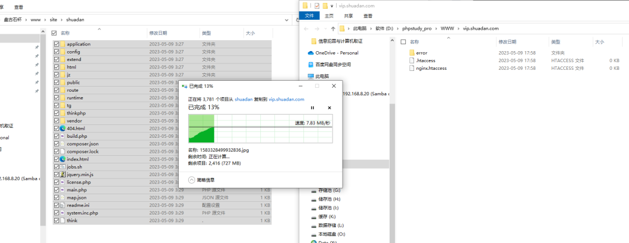The image size is (629, 243).
Task: Select the system.inc.php row
Action: 162,213
